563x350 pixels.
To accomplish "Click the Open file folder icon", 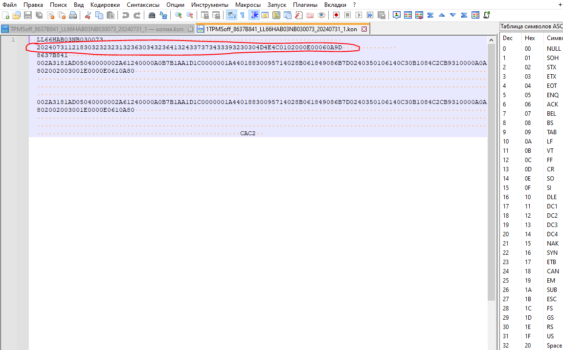I will 17,15.
